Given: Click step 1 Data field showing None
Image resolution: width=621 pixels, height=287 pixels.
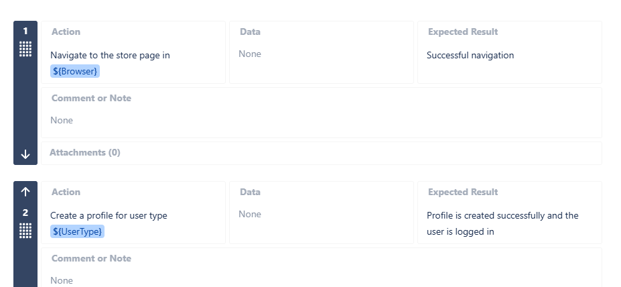Looking at the screenshot, I should (250, 54).
